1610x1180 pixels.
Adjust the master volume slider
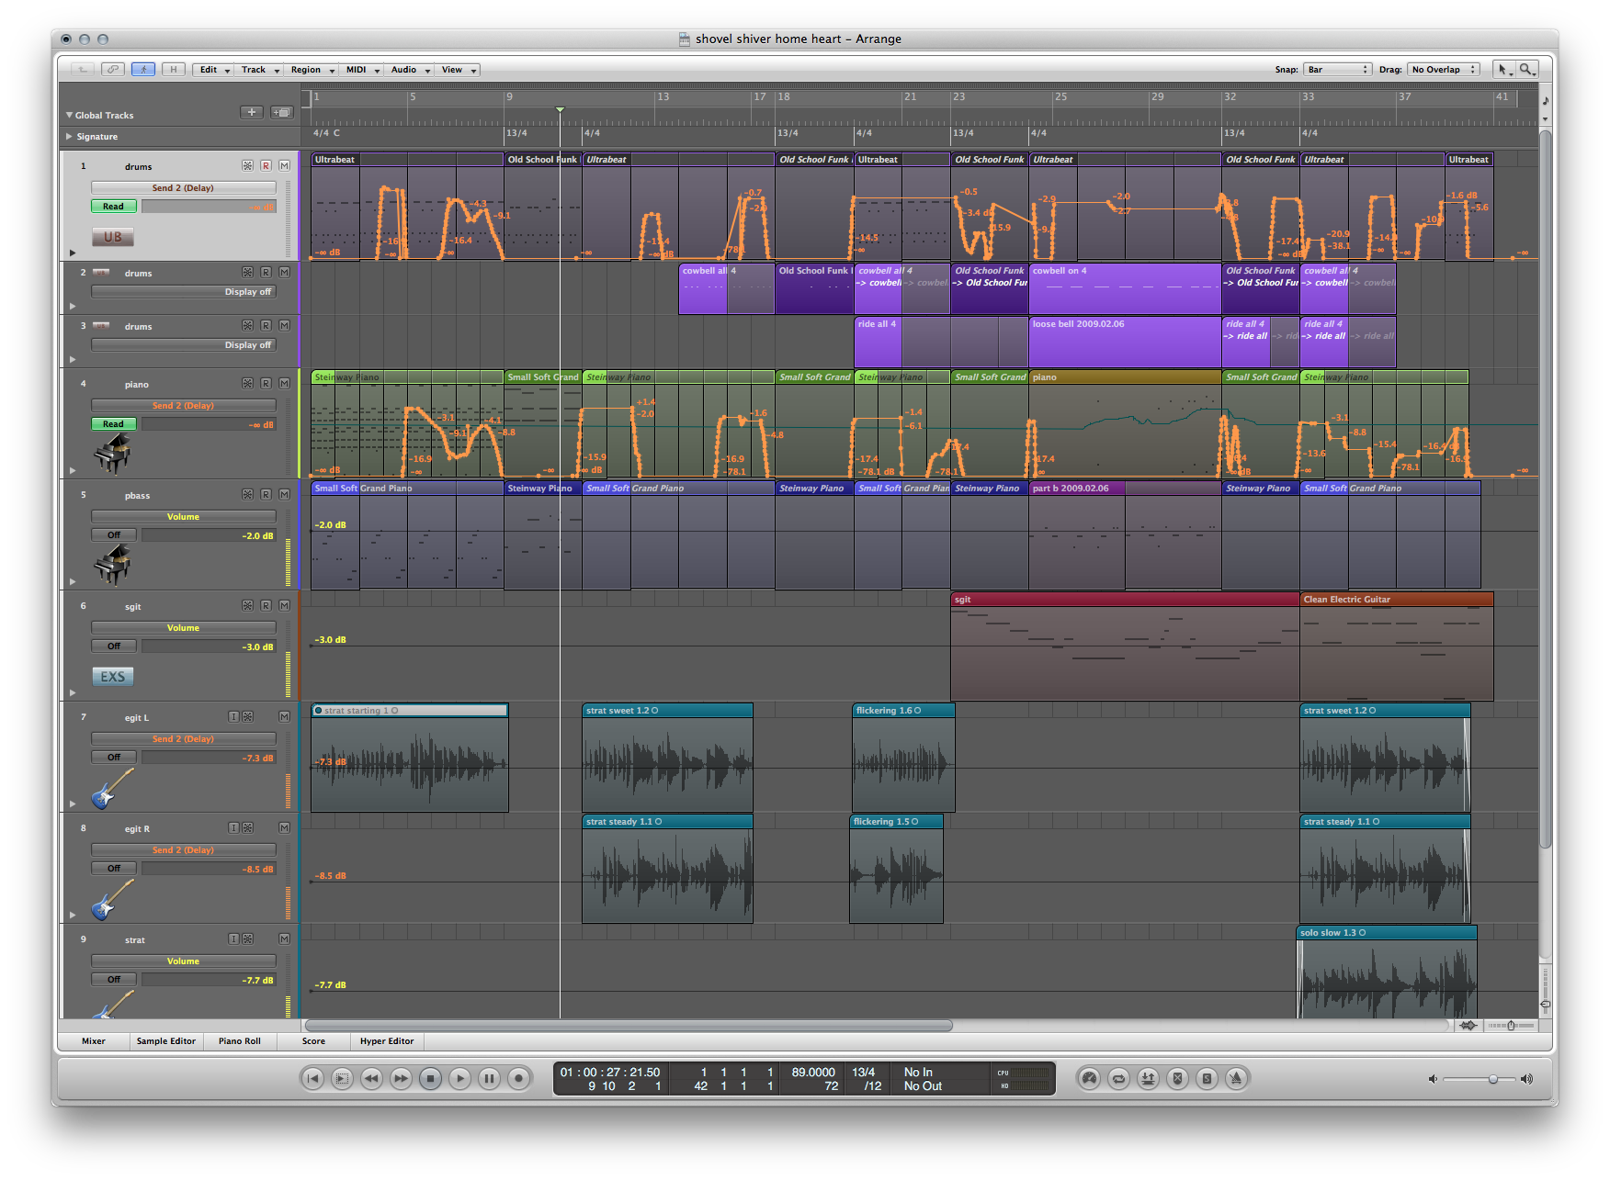1492,1079
